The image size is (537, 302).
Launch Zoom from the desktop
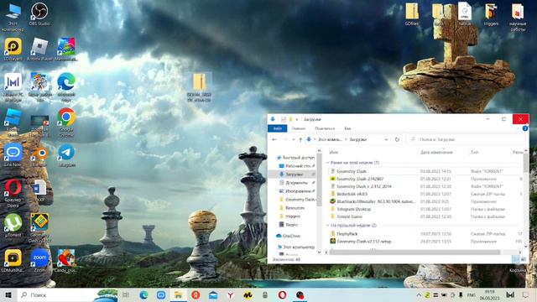tap(39, 261)
